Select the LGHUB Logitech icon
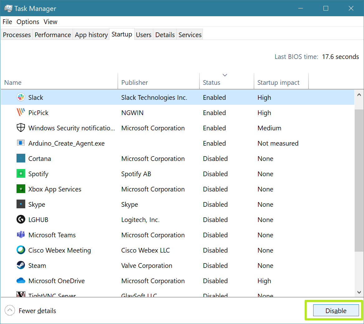The image size is (364, 324). [x=21, y=220]
